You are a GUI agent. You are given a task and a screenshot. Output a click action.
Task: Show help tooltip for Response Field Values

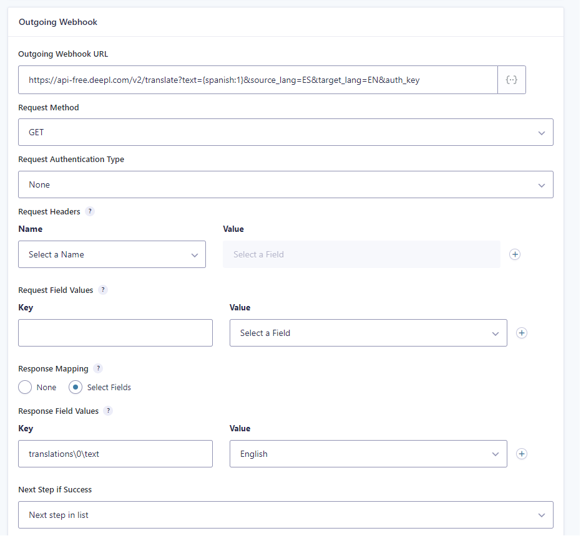point(109,411)
